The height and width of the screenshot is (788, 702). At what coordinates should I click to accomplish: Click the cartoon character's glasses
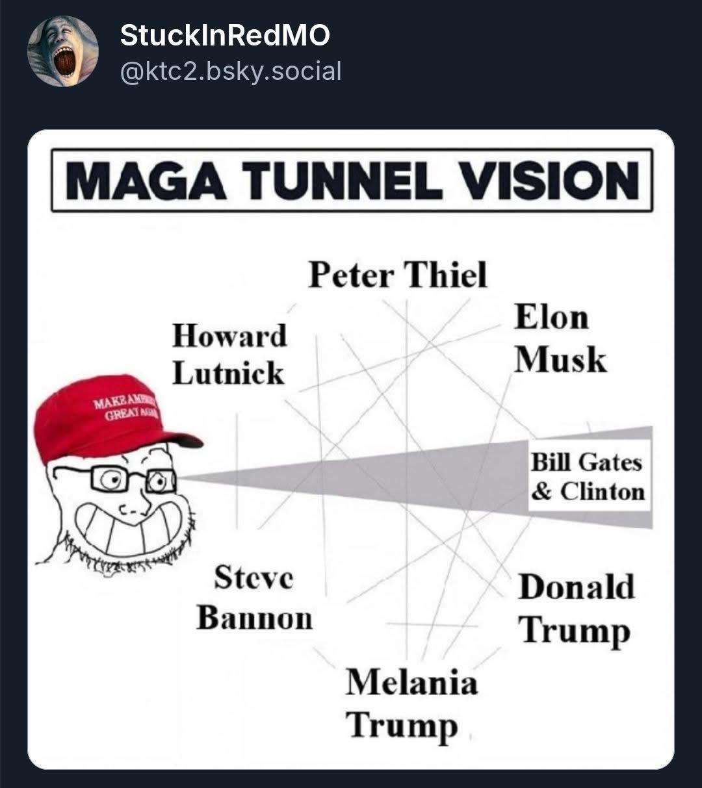point(133,479)
